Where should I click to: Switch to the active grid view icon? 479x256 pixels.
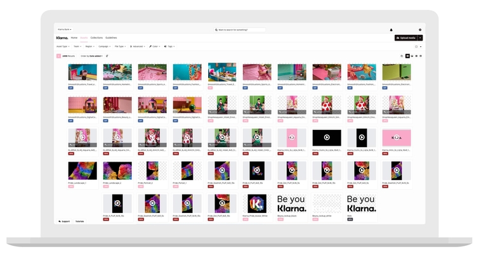[407, 56]
